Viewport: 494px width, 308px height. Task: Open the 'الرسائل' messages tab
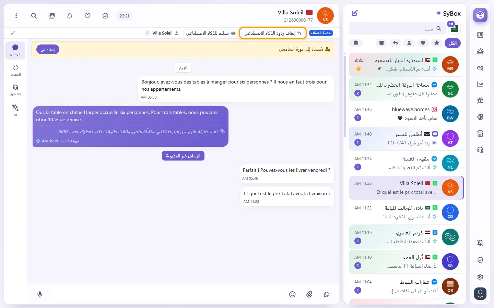click(x=15, y=50)
